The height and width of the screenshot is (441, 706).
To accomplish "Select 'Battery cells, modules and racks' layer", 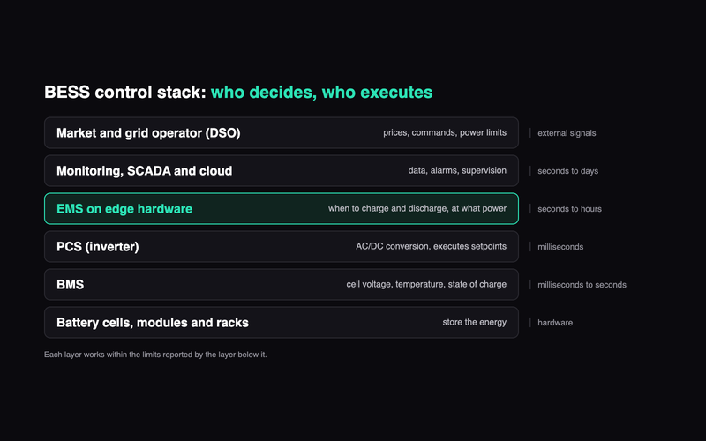I will pos(282,322).
